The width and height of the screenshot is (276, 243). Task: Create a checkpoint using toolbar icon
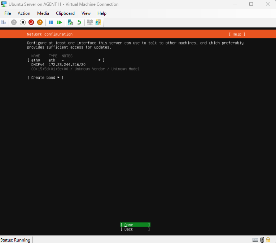[x=70, y=22]
